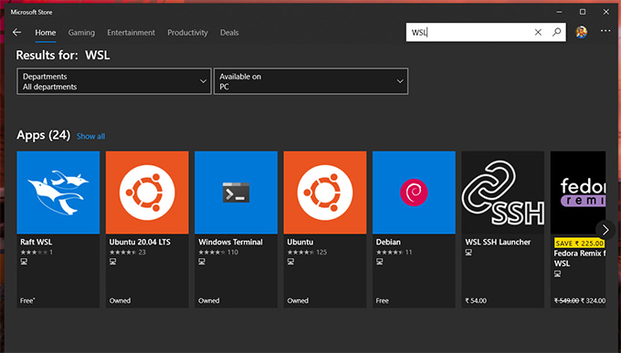The height and width of the screenshot is (353, 621).
Task: Expand the Available on dropdown
Action: (310, 81)
